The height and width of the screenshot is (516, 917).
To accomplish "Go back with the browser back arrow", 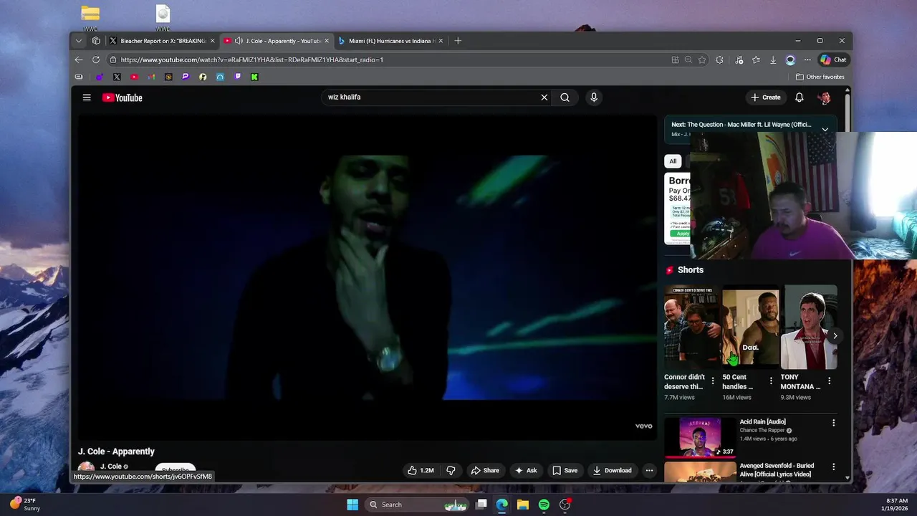I will tap(79, 59).
